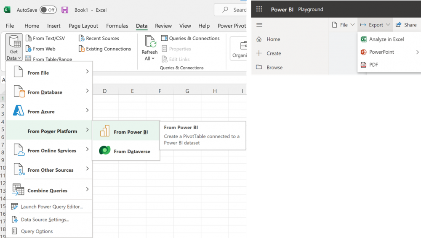Image resolution: width=421 pixels, height=238 pixels.
Task: Open the Power BI Export dropdown
Action: pyautogui.click(x=375, y=25)
